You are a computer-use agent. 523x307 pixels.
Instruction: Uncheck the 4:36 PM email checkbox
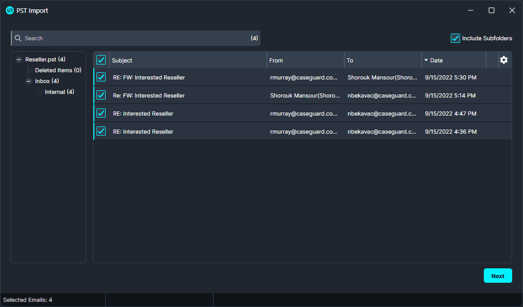pos(101,132)
